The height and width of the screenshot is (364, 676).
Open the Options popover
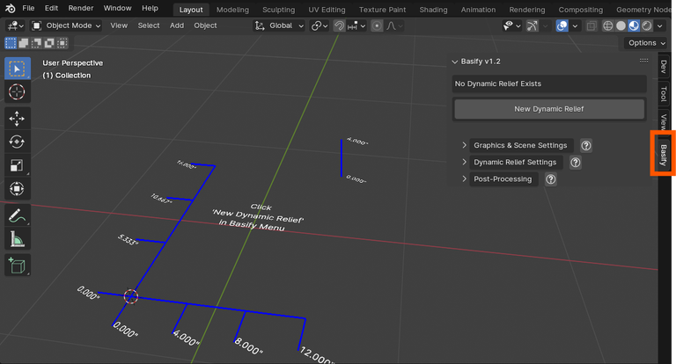(646, 42)
